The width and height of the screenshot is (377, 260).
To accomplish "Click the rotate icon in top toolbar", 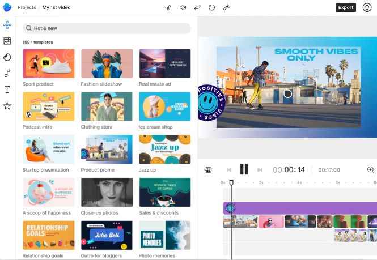I will (x=211, y=7).
